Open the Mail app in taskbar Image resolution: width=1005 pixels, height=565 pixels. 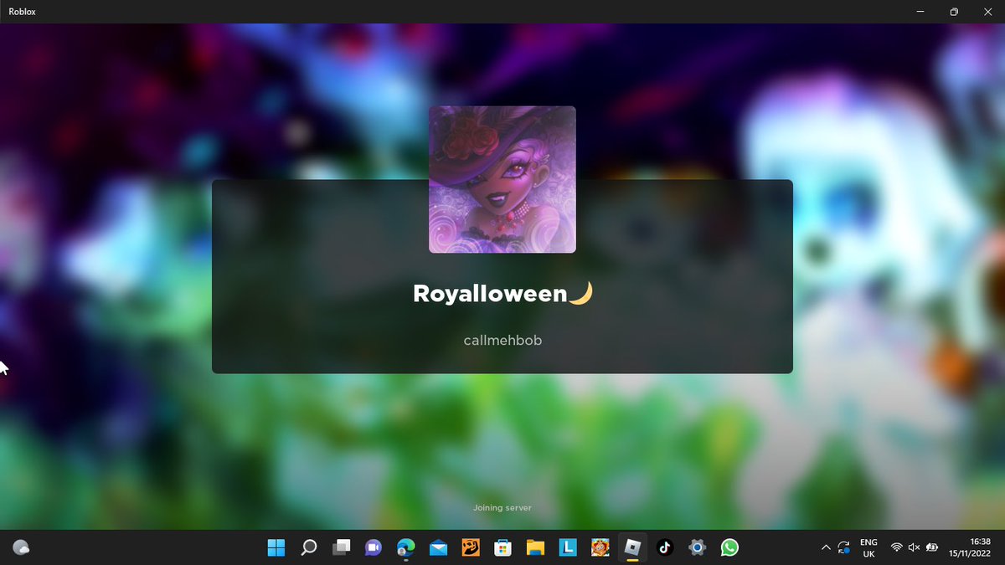click(438, 547)
